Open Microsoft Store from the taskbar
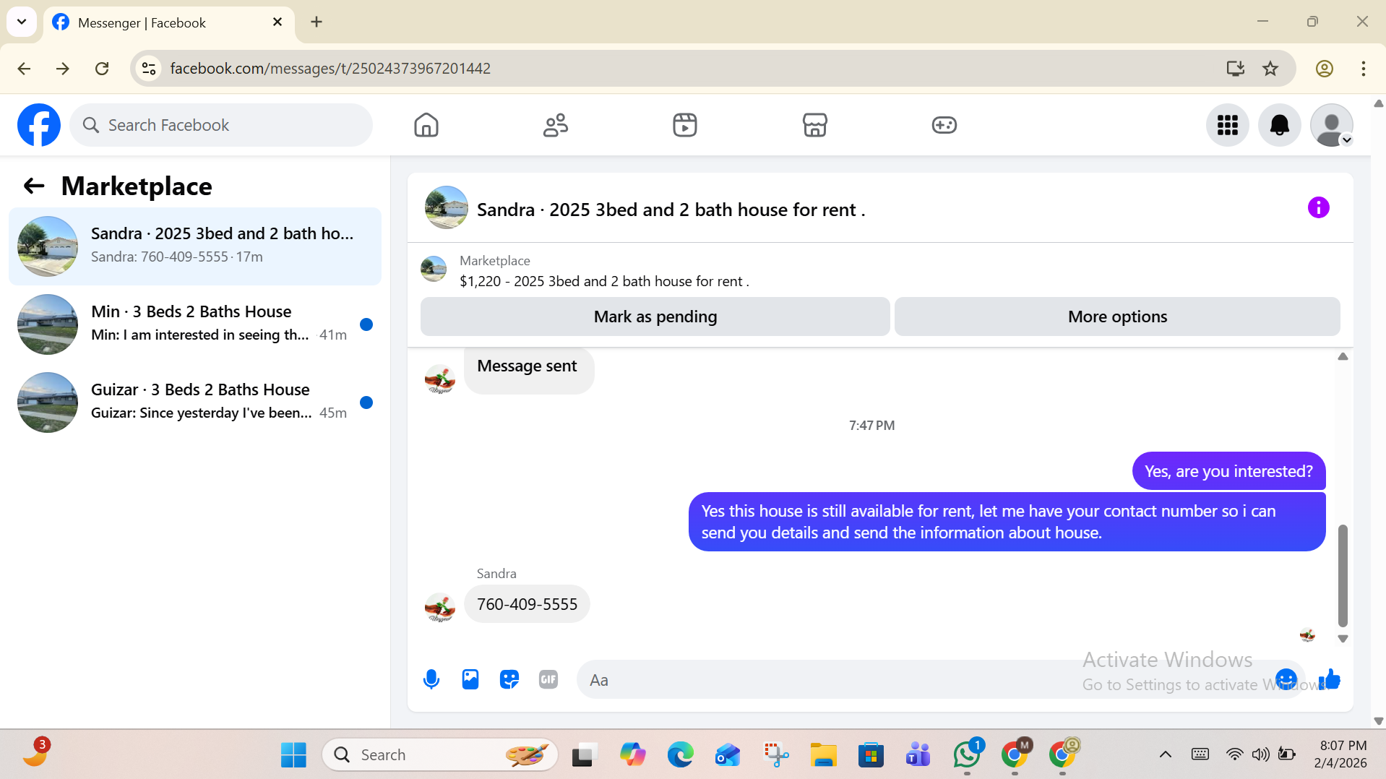Viewport: 1386px width, 779px height. 871,755
